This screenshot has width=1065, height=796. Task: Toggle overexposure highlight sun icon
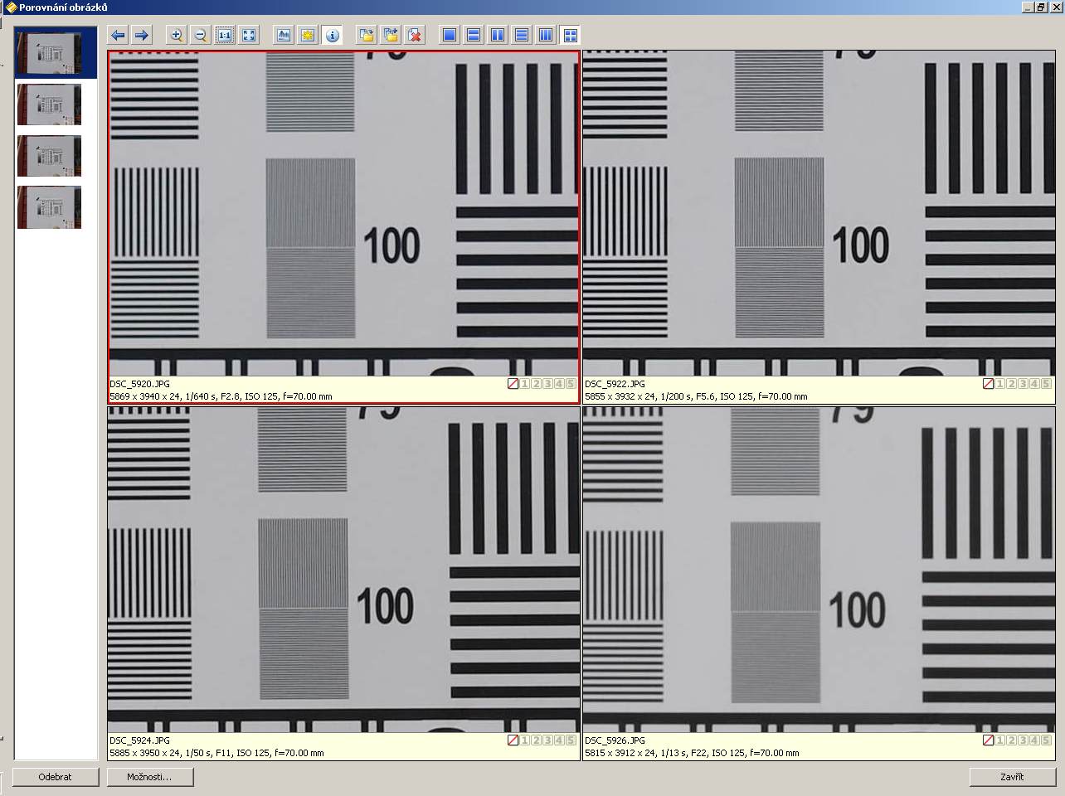308,36
